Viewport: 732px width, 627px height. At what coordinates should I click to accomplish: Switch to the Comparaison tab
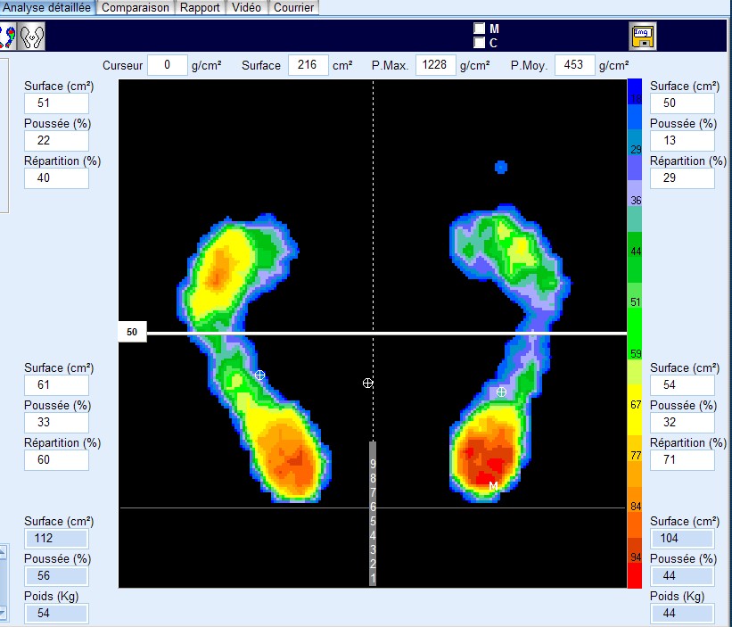135,7
